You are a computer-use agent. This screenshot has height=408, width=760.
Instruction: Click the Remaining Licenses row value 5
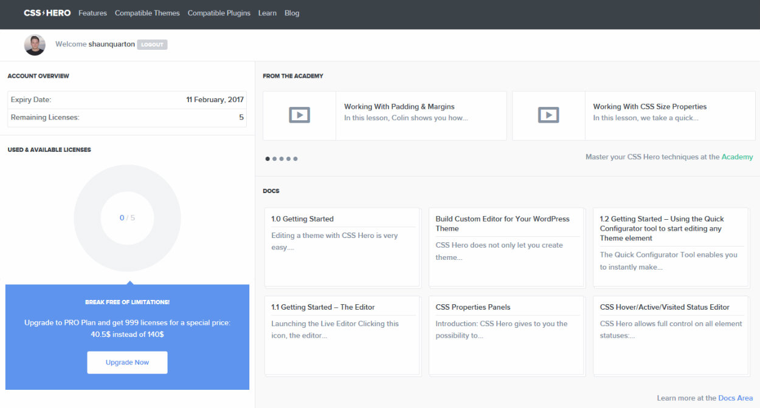coord(241,117)
